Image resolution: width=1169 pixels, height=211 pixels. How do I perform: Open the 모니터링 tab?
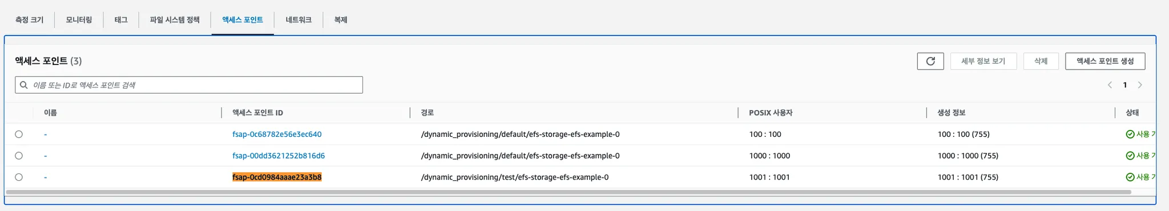(79, 20)
